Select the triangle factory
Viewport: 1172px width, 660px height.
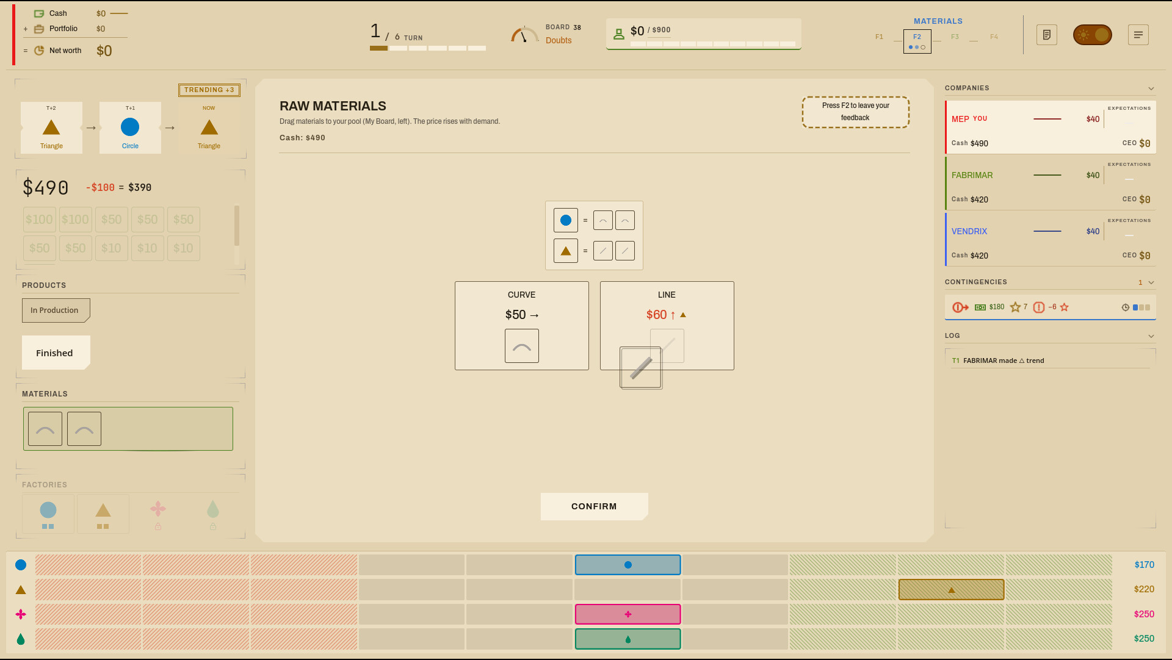(x=103, y=514)
